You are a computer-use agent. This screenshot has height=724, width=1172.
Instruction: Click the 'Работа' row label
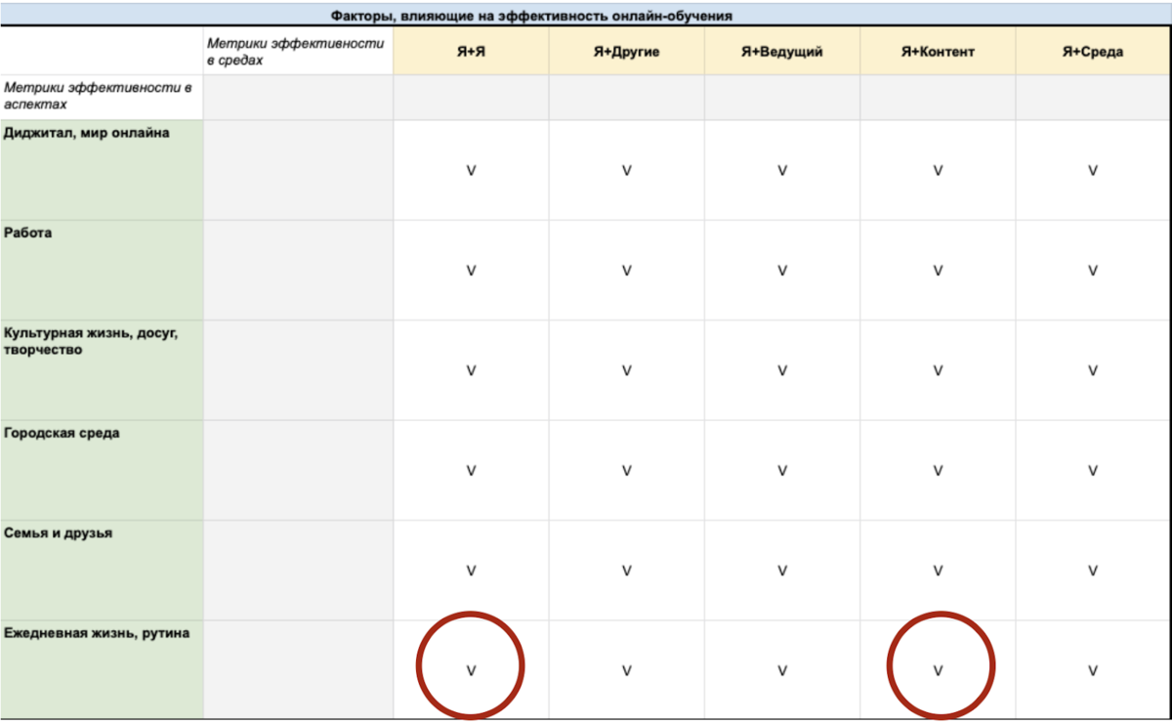tap(102, 271)
